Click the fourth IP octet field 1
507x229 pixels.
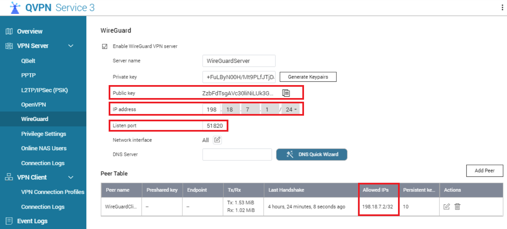[x=270, y=109]
